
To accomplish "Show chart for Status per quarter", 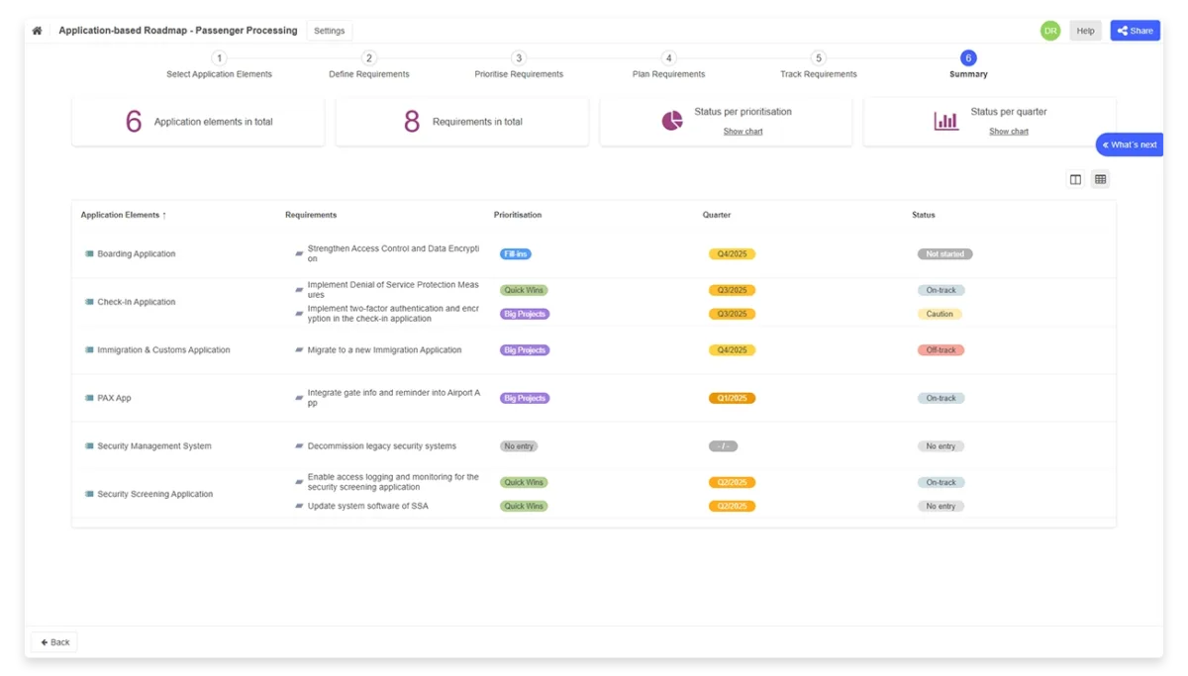I will (x=1008, y=131).
